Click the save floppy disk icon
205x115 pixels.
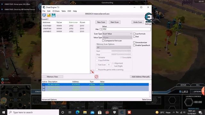(53, 15)
